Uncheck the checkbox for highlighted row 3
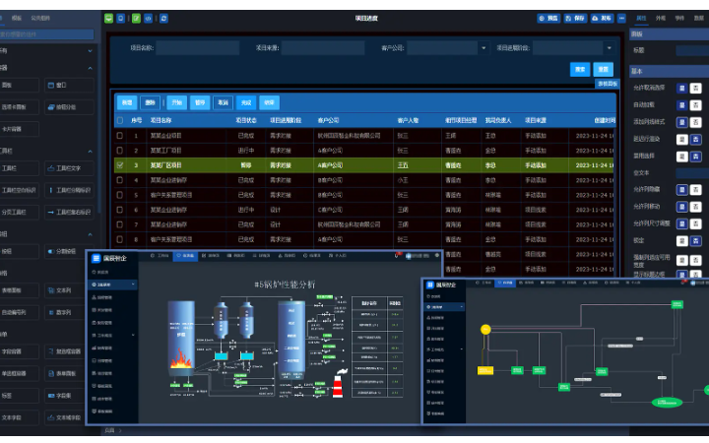The image size is (709, 443). tap(120, 165)
